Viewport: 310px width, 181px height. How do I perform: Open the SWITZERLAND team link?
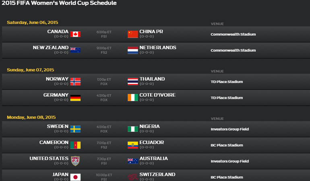click(x=157, y=175)
